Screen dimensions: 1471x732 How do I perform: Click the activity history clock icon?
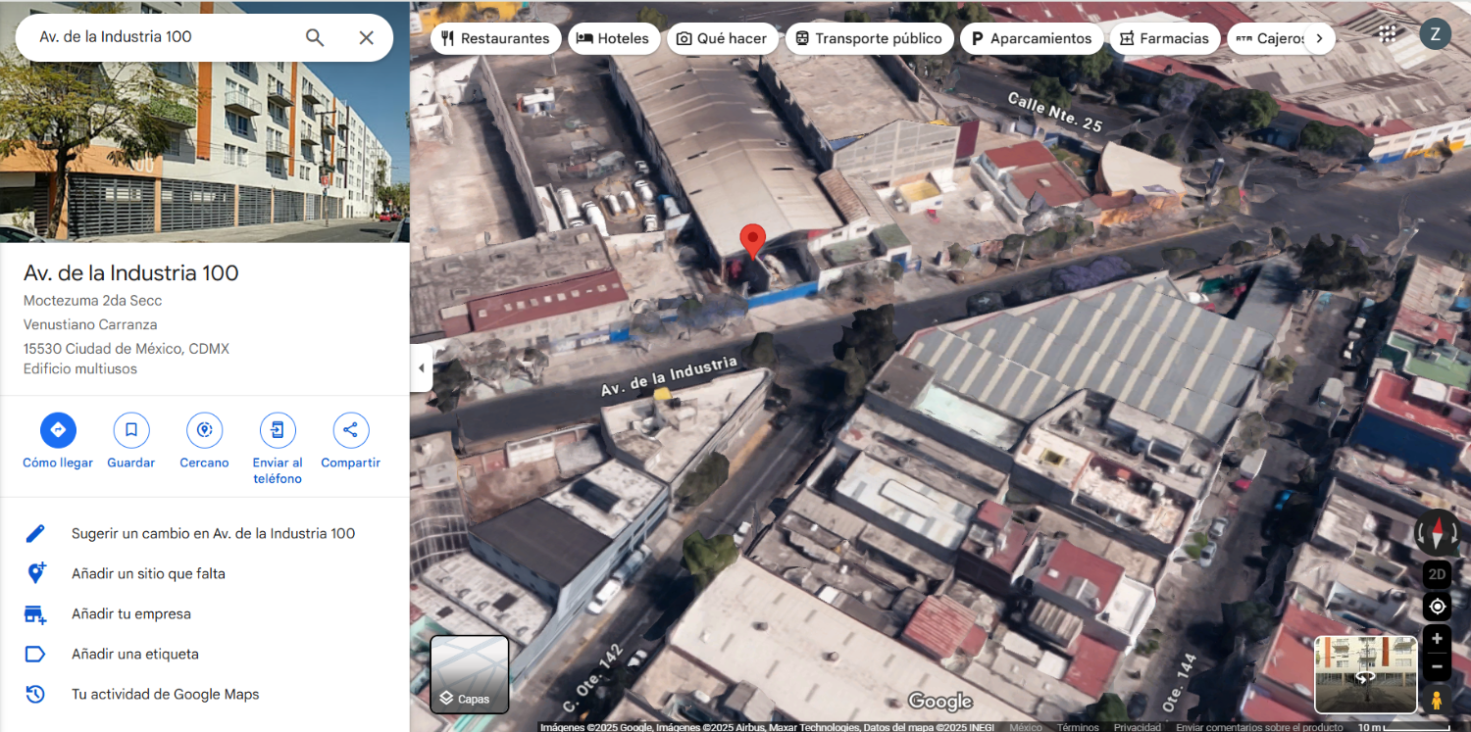pos(35,695)
